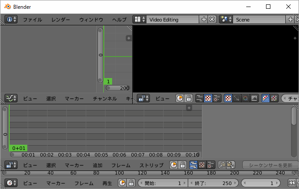Switch lower editor to sequencer view icon
299x189 pixels.
pos(193,165)
